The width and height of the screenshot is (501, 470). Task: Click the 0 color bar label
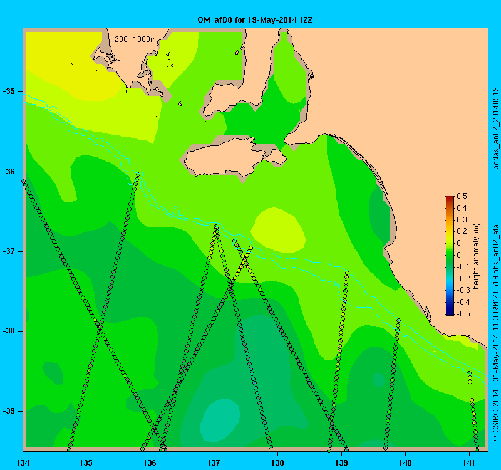point(459,255)
